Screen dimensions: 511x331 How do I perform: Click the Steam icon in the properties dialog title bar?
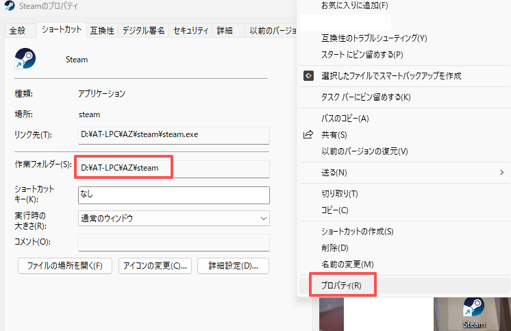pyautogui.click(x=10, y=5)
